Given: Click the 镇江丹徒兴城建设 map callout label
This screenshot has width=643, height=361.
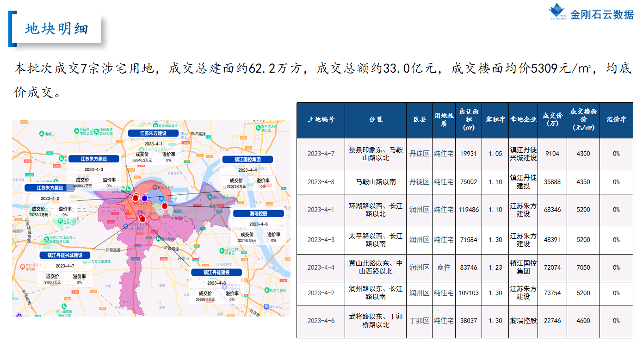Looking at the screenshot, I should pos(65,255).
